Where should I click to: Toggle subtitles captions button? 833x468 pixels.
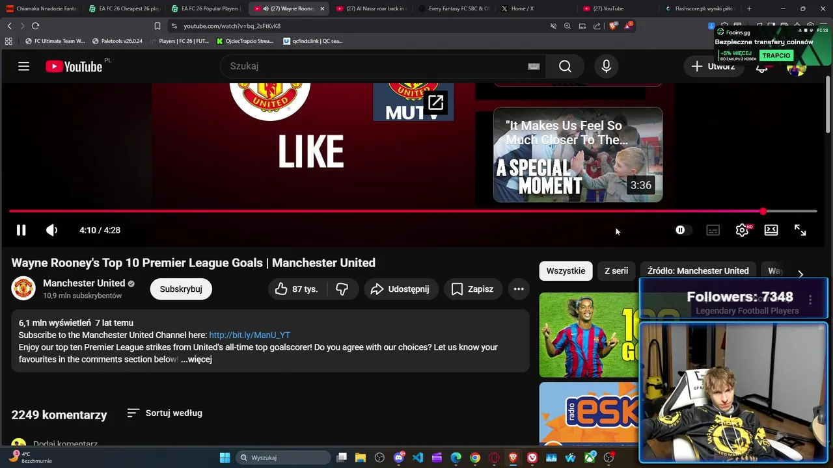[x=713, y=230]
